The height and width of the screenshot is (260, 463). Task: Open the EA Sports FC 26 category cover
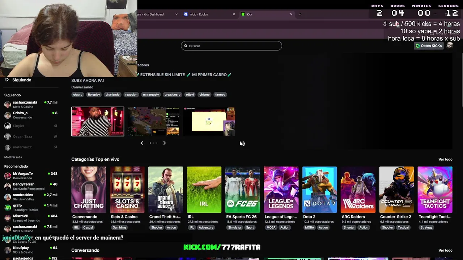242,190
